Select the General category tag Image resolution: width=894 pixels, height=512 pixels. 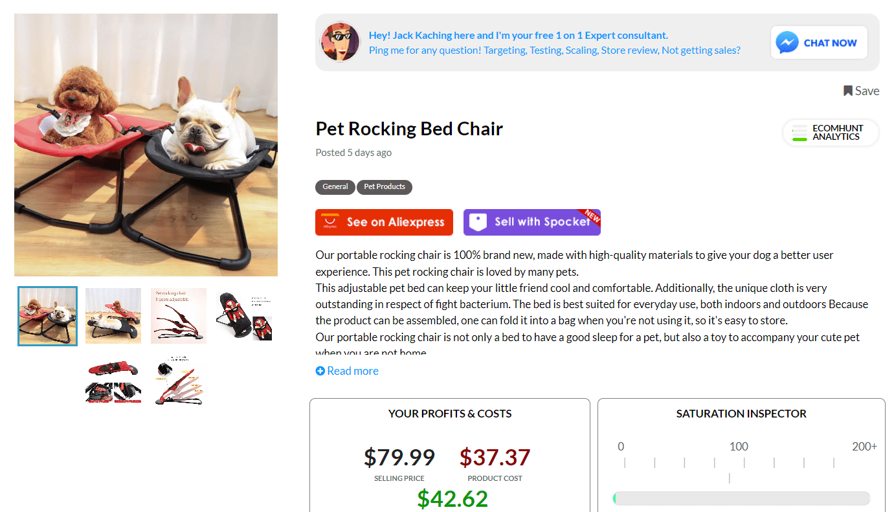[335, 187]
